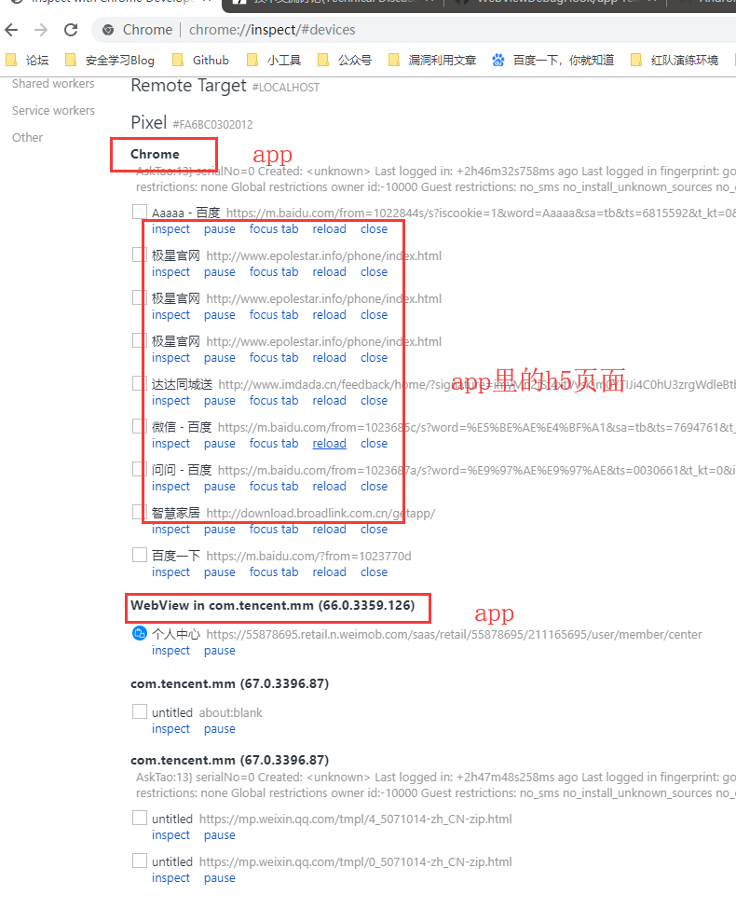Tick the checkbox for 微信 - 百度

139,426
